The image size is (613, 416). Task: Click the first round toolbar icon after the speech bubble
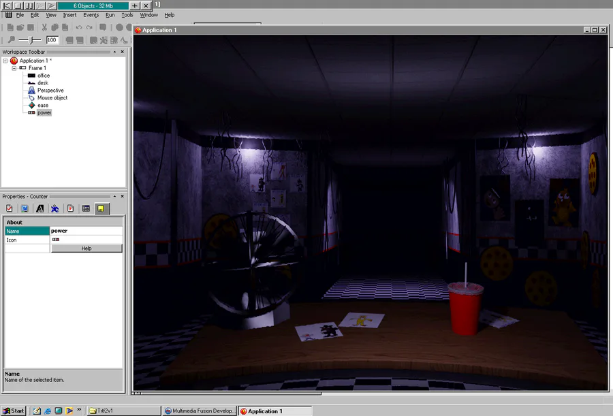[119, 27]
